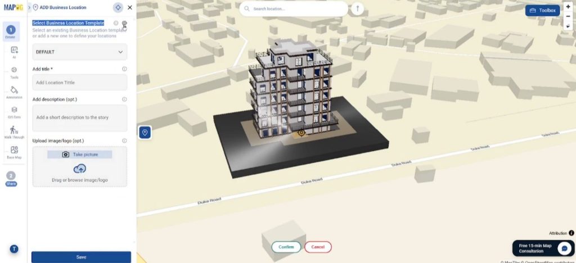Image resolution: width=576 pixels, height=263 pixels.
Task: Go to the Share step
Action: 11,179
